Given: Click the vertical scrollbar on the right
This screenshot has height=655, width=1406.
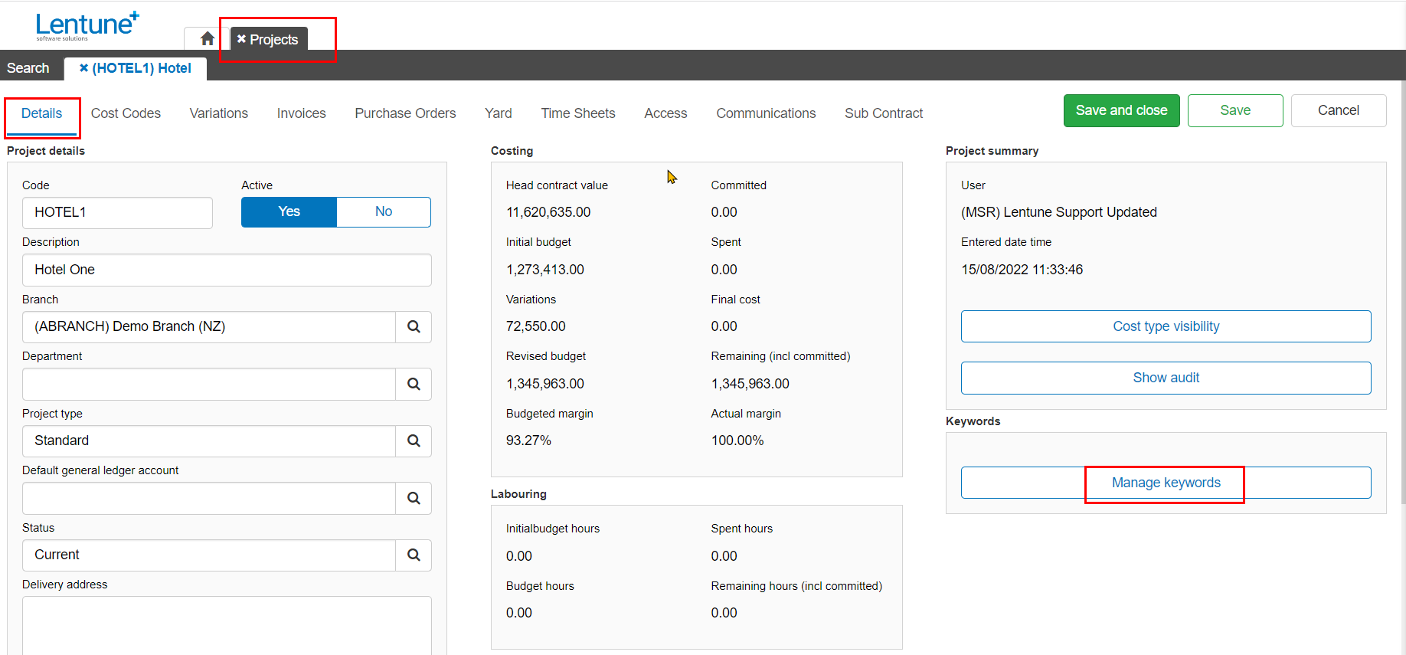Looking at the screenshot, I should 1402,291.
